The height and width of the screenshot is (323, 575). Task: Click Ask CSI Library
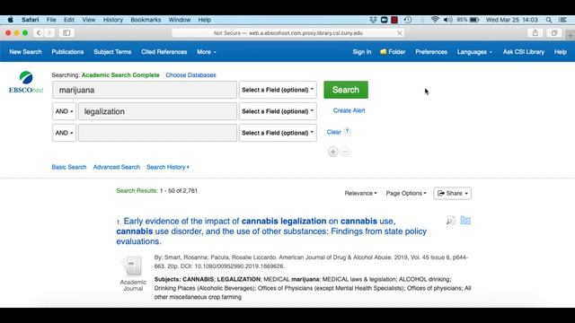(523, 52)
